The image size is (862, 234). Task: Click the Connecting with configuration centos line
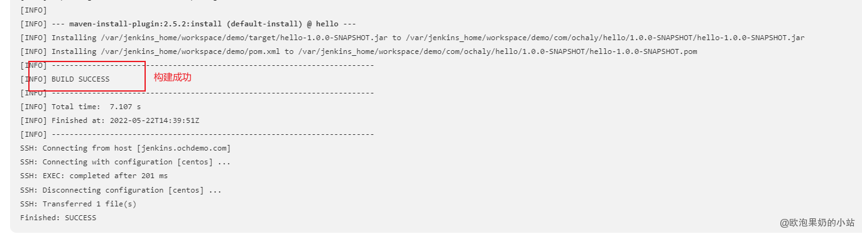[126, 162]
